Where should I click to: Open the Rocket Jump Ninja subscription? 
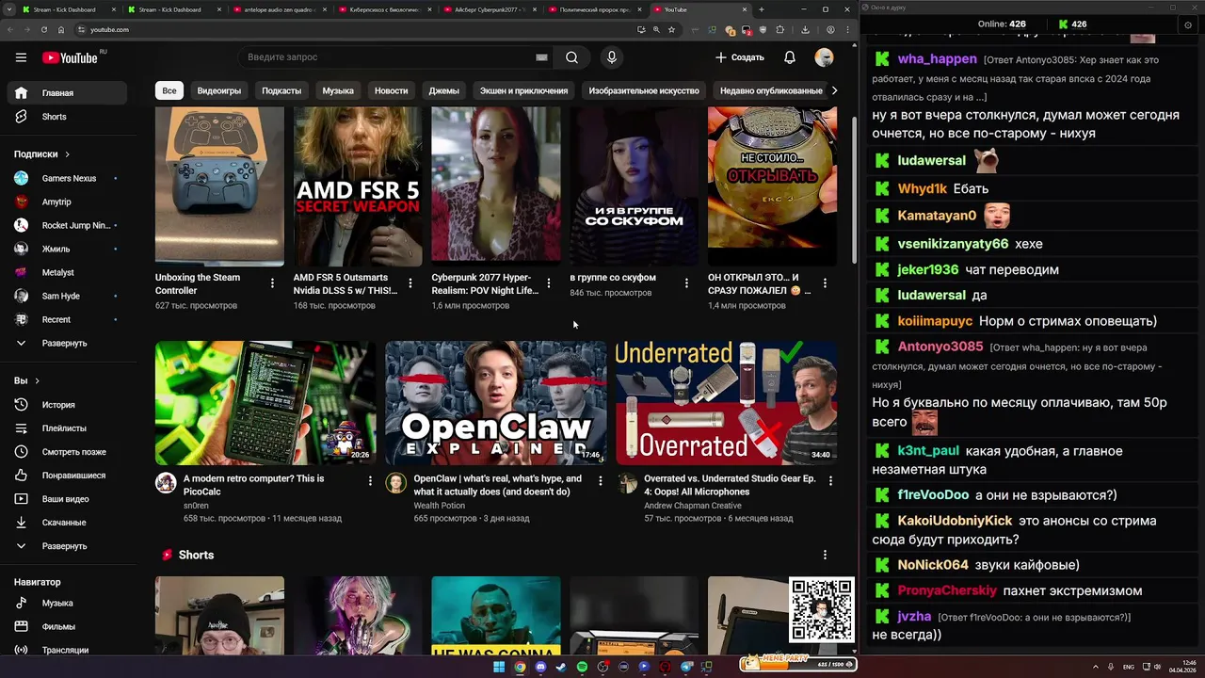(66, 225)
